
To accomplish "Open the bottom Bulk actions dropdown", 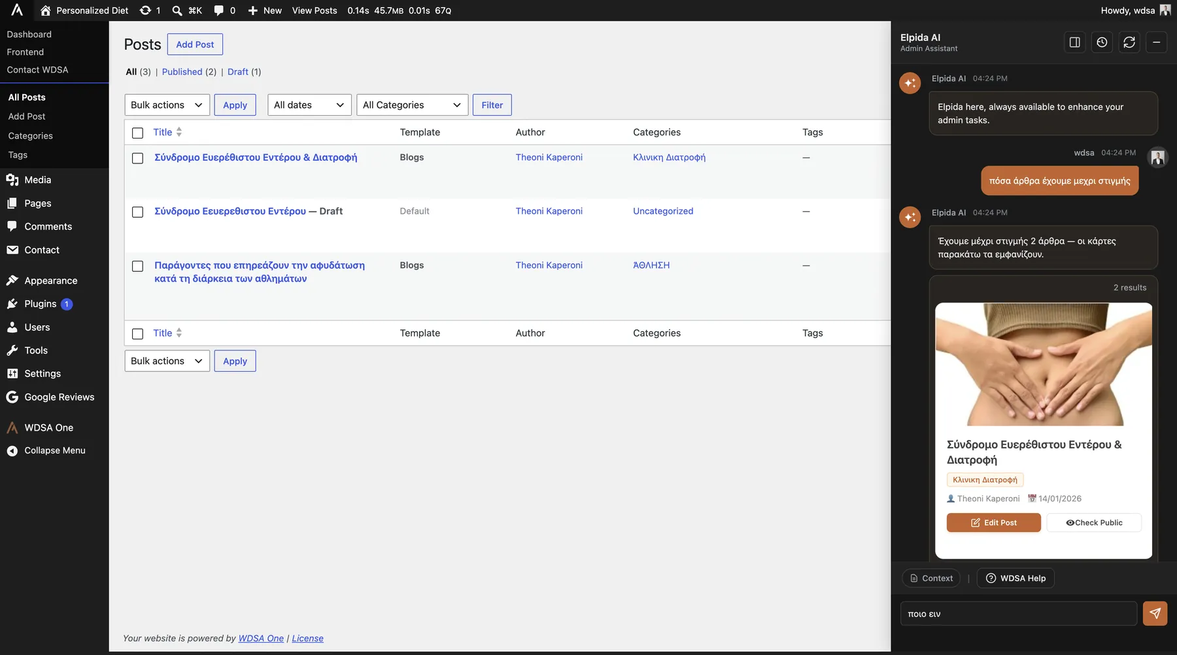I will 167,361.
